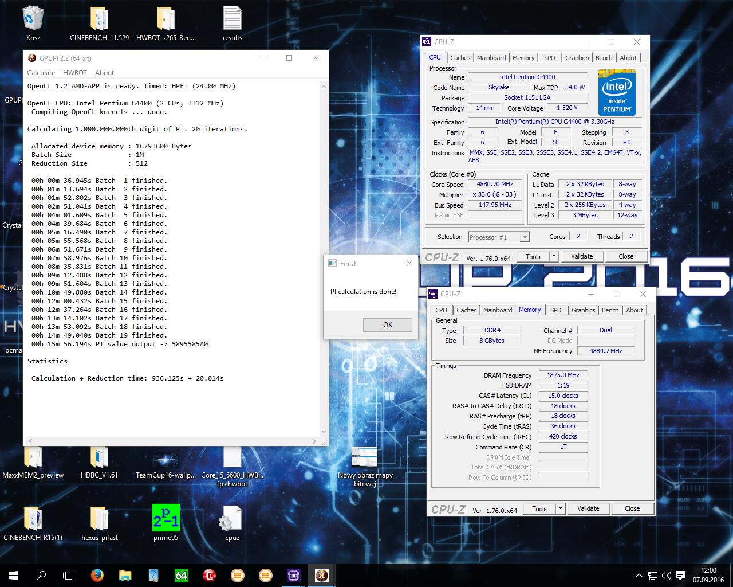
Task: Expand Tools dropdown arrow in upper CPU-Z
Action: [554, 256]
